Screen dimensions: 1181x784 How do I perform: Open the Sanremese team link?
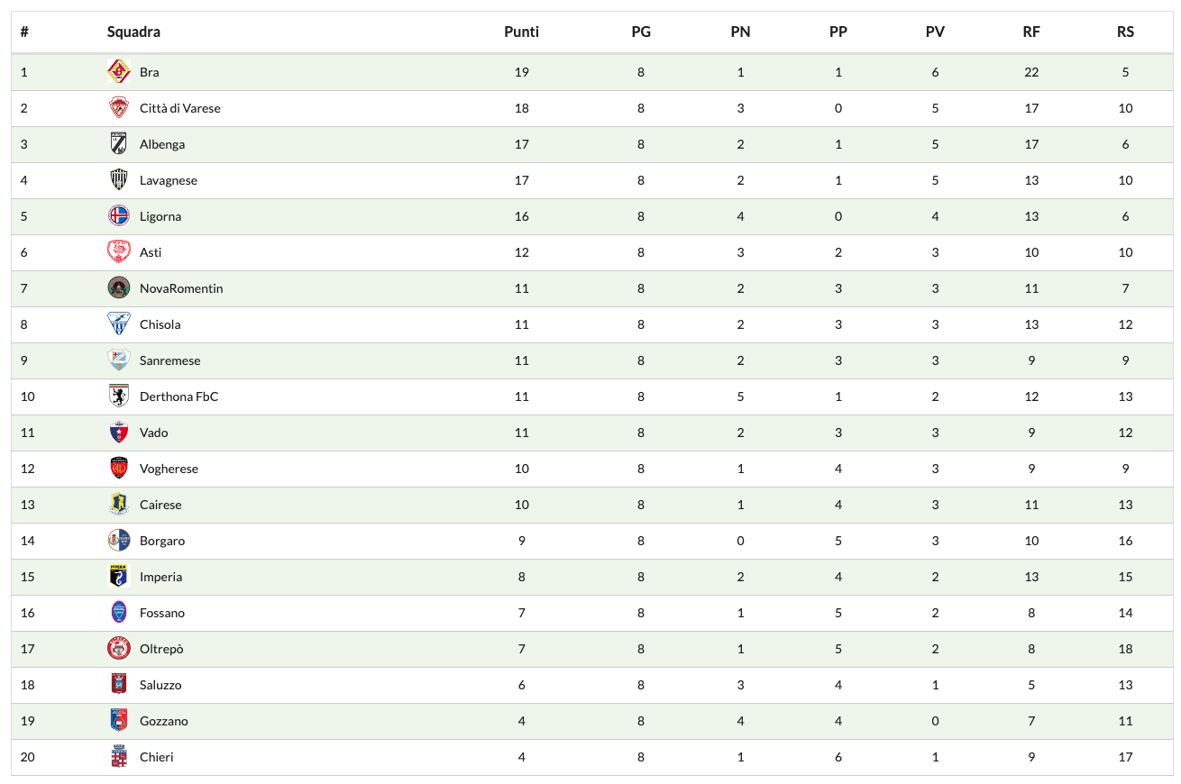click(x=170, y=360)
